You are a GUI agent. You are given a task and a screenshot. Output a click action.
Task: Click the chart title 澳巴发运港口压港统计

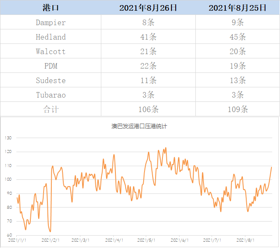pyautogui.click(x=139, y=126)
